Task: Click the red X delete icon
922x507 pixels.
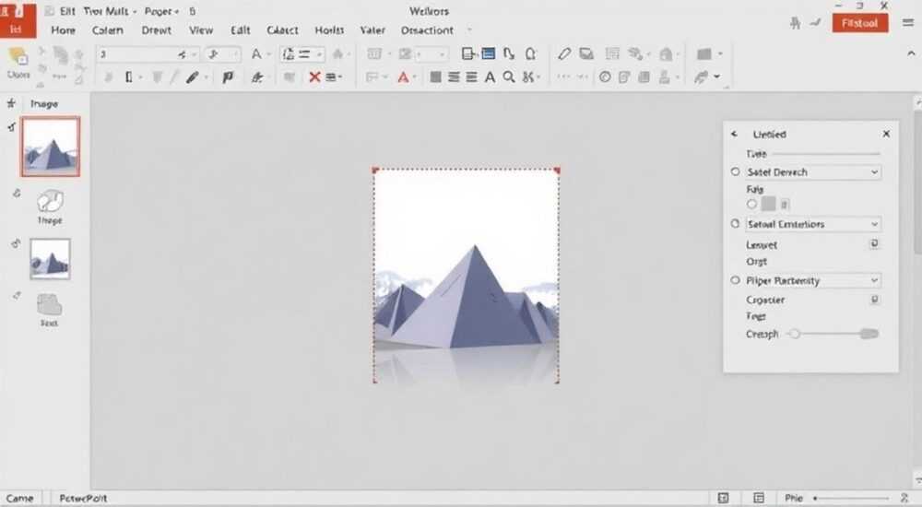Action: tap(314, 77)
